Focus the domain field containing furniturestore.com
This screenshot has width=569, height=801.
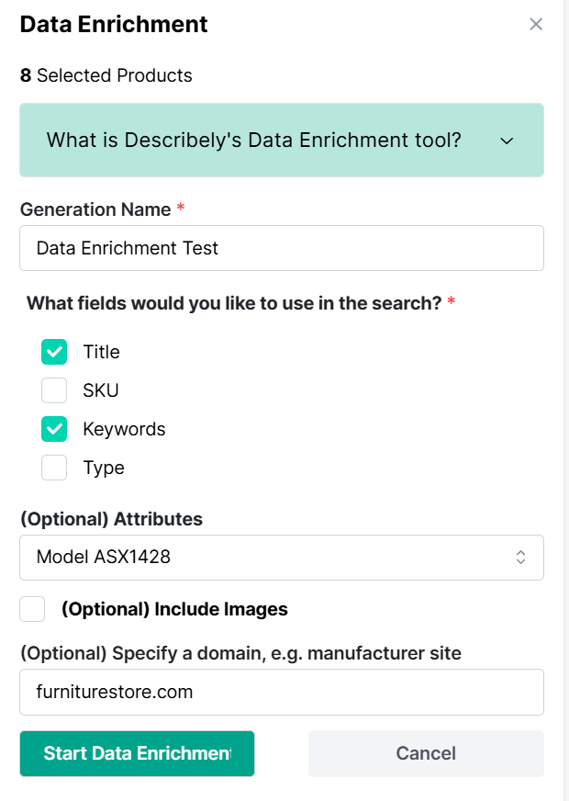coord(282,693)
